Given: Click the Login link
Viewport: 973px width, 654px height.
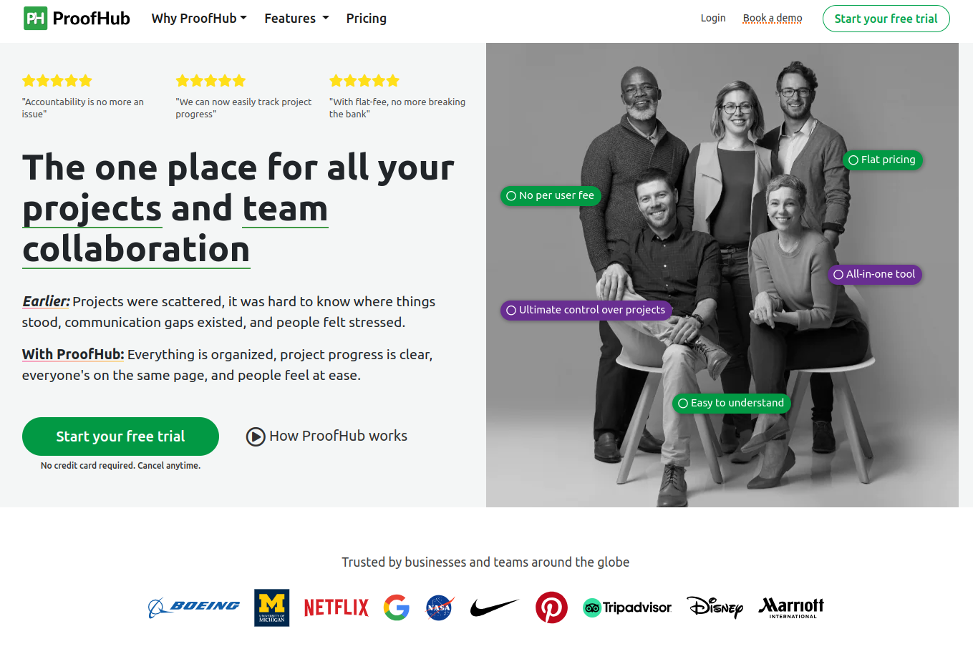Looking at the screenshot, I should (712, 18).
